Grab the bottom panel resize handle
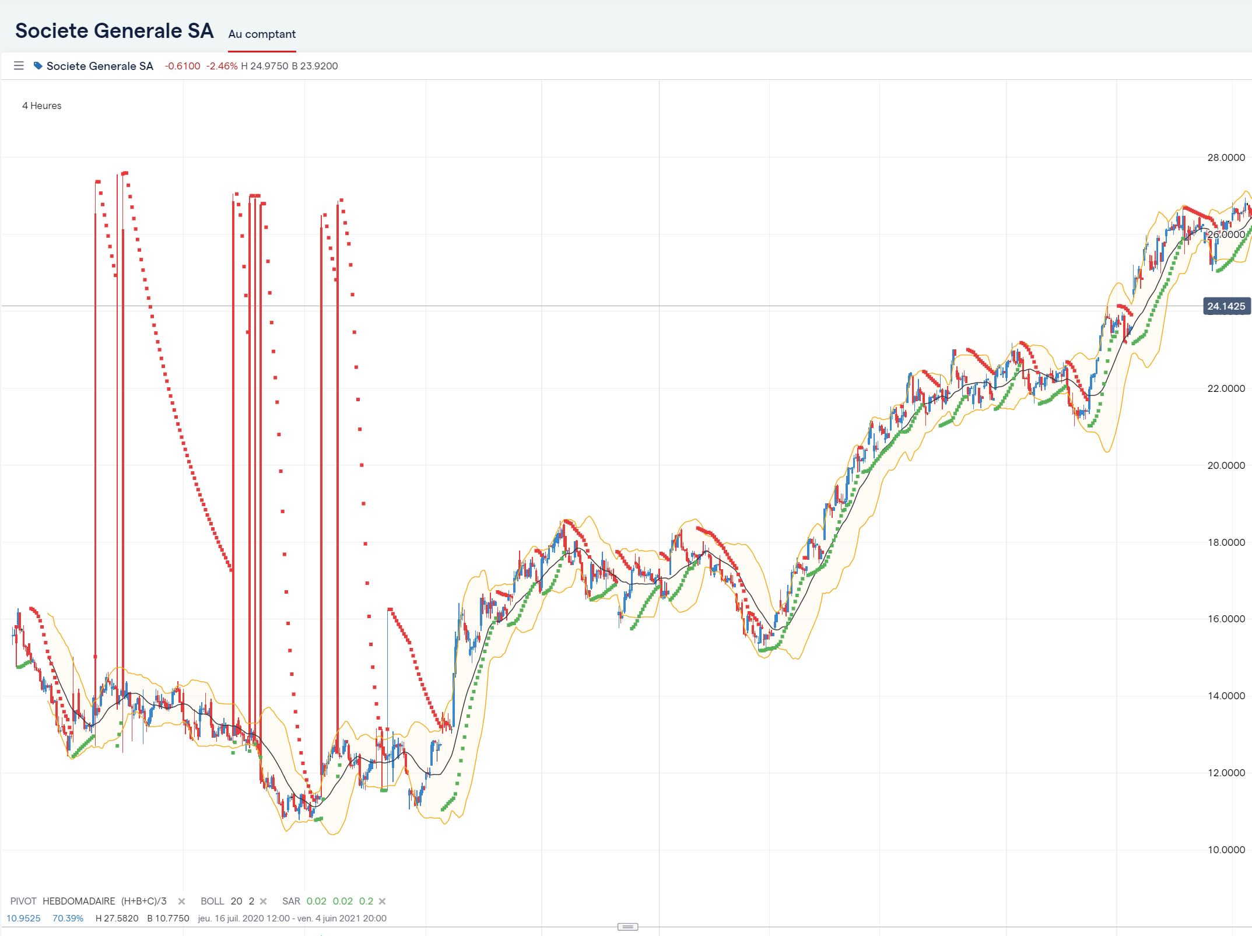 click(x=627, y=927)
